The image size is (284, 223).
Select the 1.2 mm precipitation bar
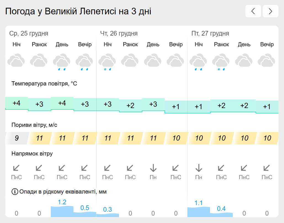pos(62,211)
